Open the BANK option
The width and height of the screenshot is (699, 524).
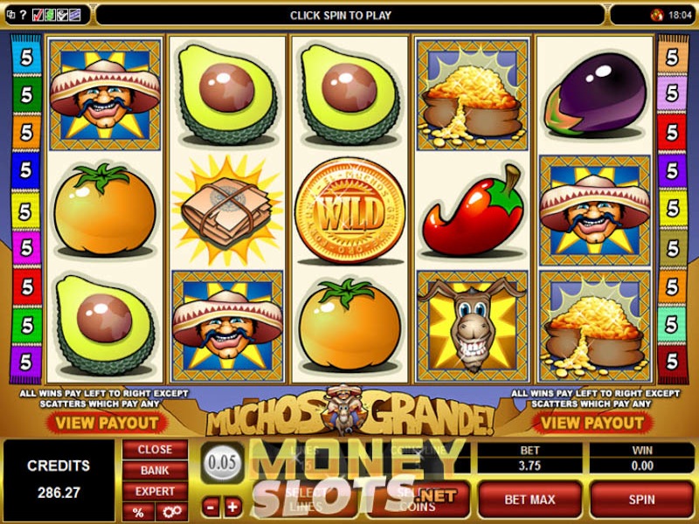pos(155,470)
